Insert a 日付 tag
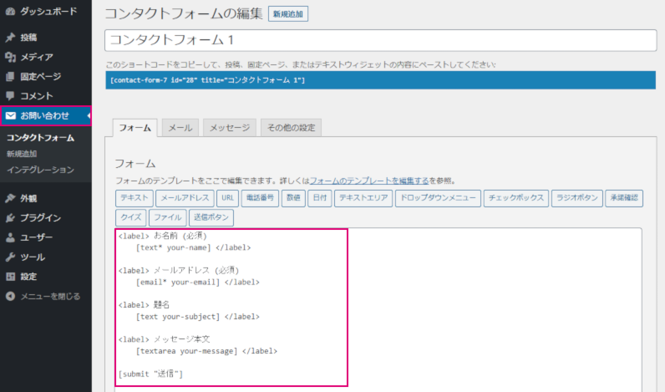 (x=320, y=198)
